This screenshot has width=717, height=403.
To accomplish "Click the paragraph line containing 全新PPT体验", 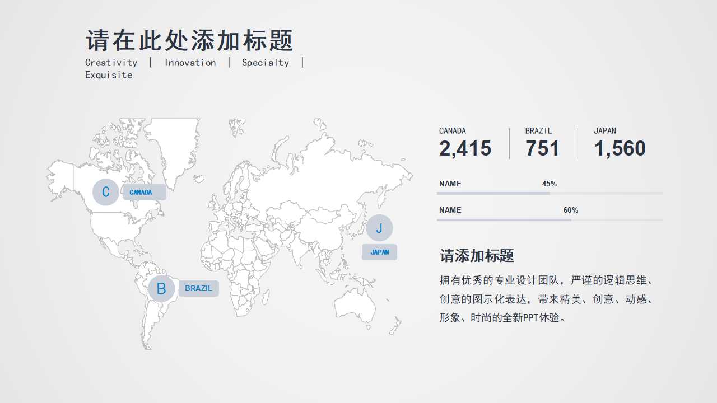I will 503,318.
